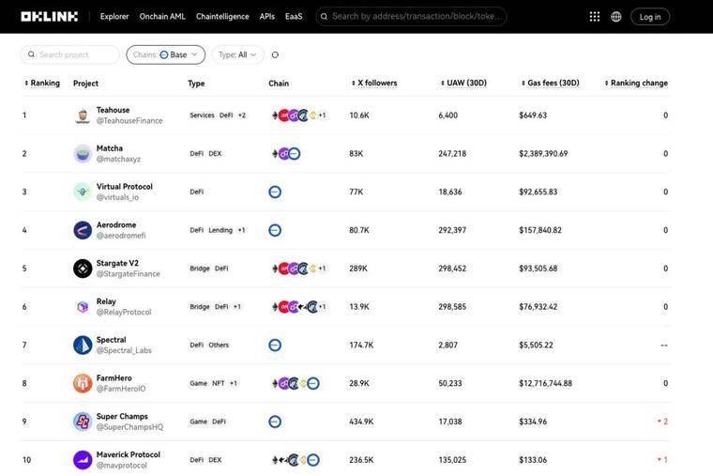Image resolution: width=713 pixels, height=476 pixels.
Task: Click the Maverick Protocol project logo
Action: (x=83, y=460)
